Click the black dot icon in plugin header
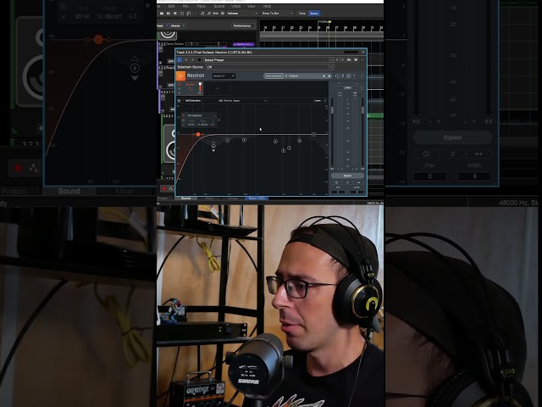 click(x=200, y=60)
